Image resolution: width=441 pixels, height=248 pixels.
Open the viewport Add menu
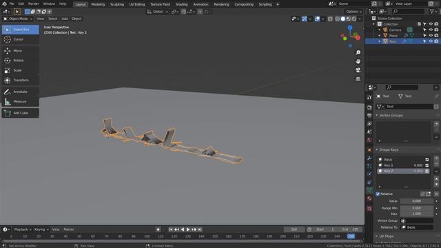click(x=65, y=19)
